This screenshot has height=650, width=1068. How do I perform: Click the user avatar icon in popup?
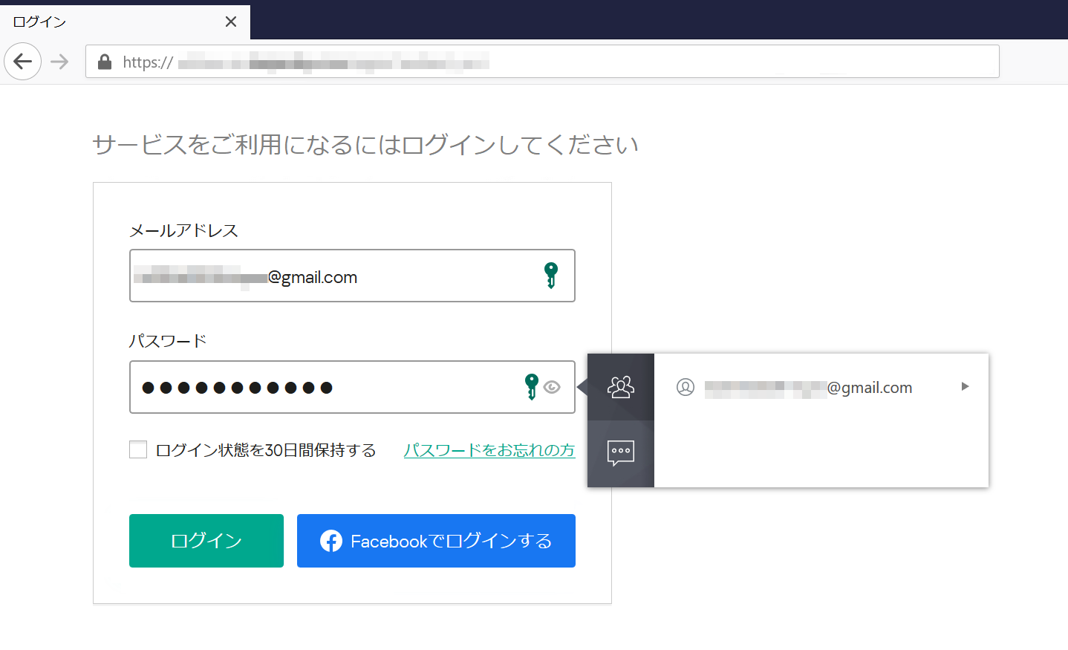pos(686,387)
